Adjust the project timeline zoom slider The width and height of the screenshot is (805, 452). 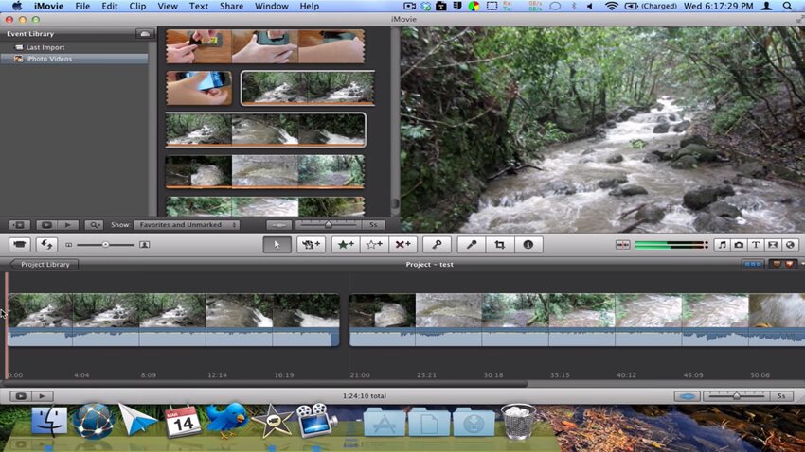click(x=737, y=395)
